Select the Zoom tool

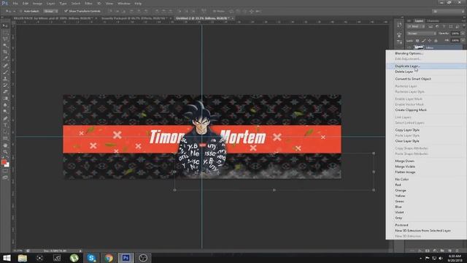tap(5, 152)
